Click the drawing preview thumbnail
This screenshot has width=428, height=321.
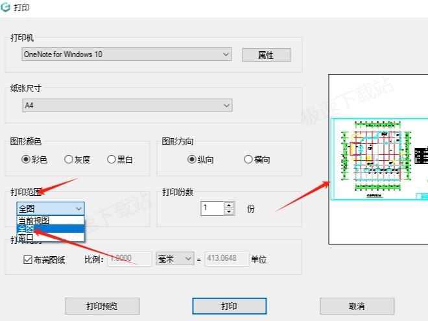point(379,159)
